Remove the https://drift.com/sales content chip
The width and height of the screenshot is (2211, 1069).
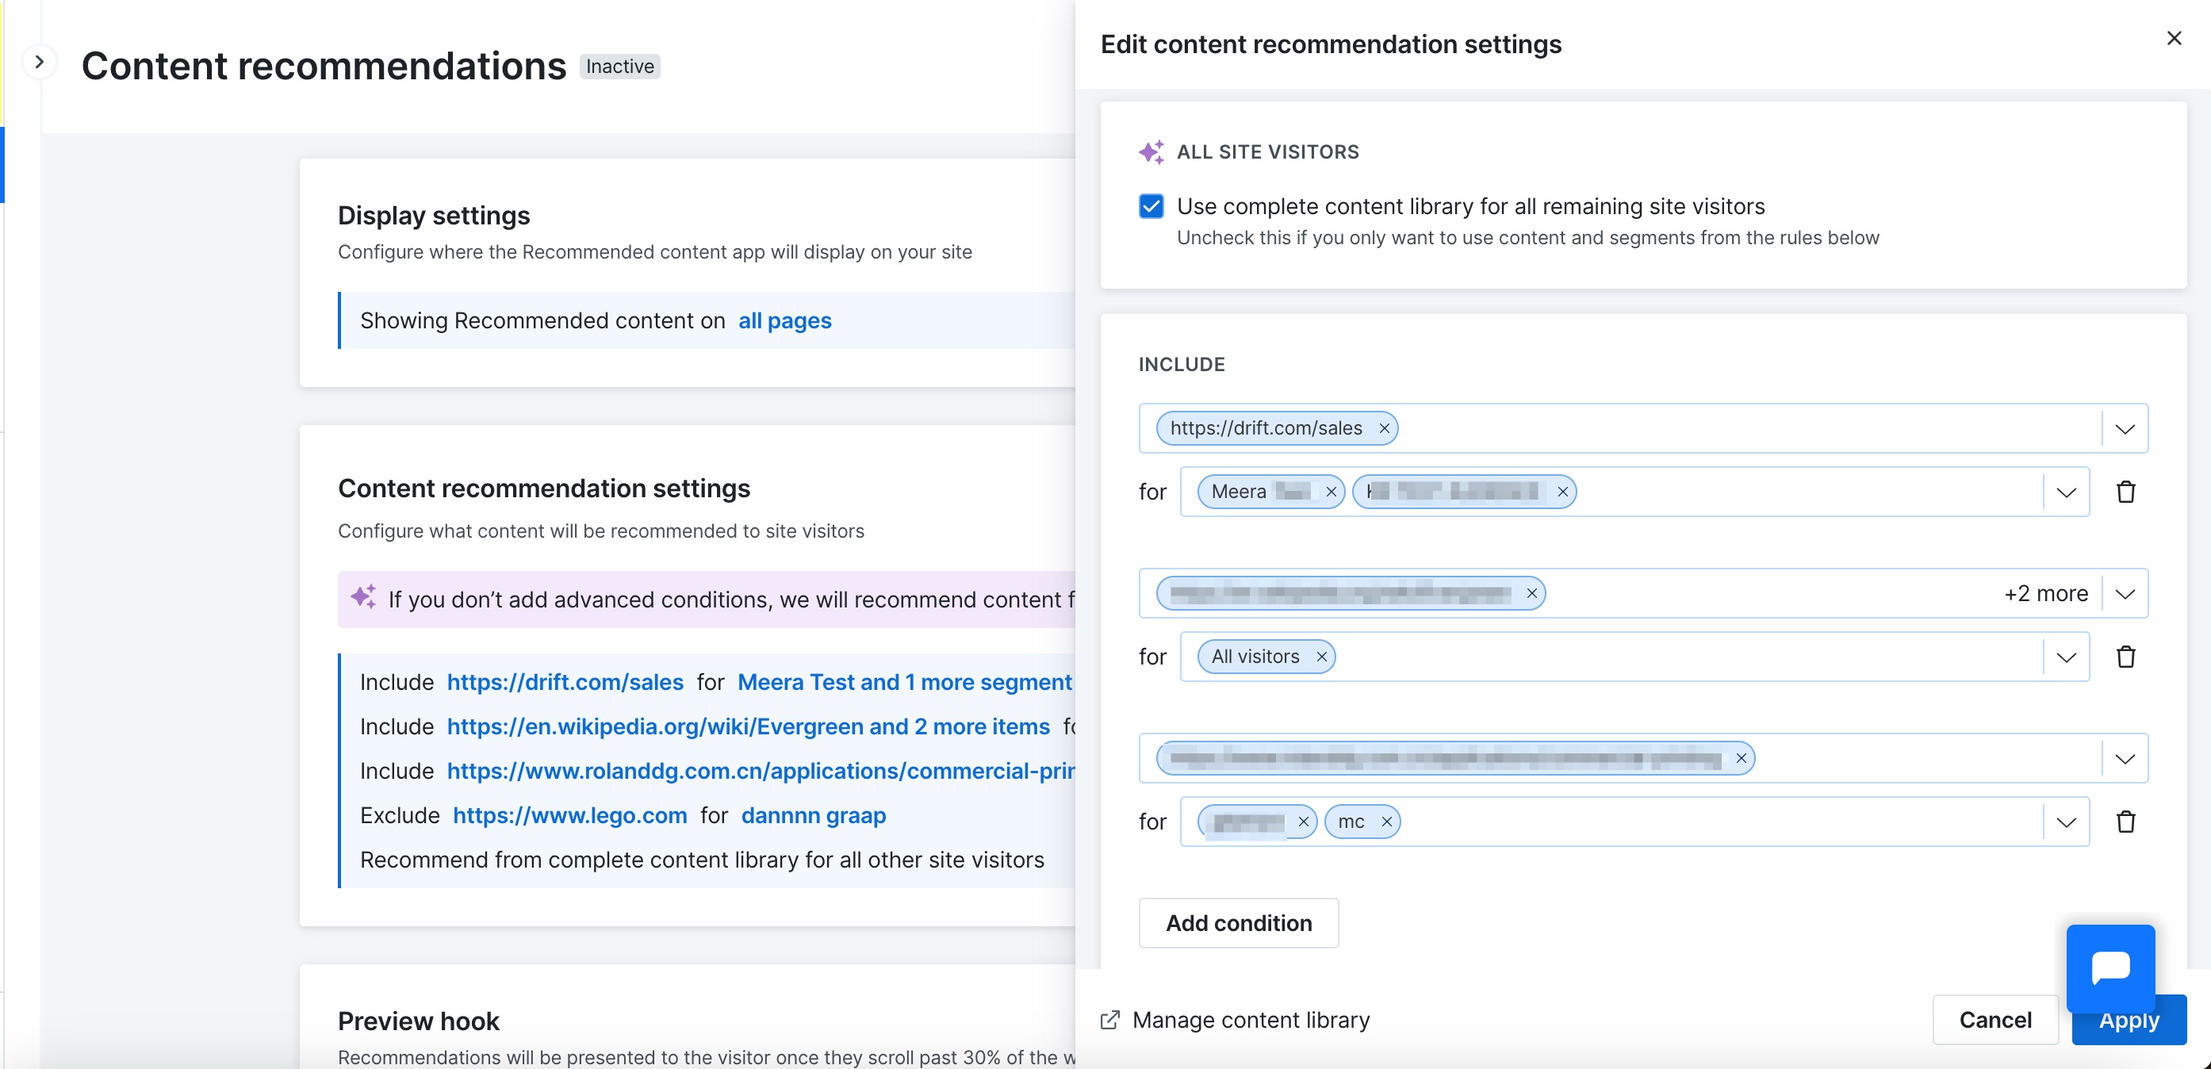point(1384,428)
